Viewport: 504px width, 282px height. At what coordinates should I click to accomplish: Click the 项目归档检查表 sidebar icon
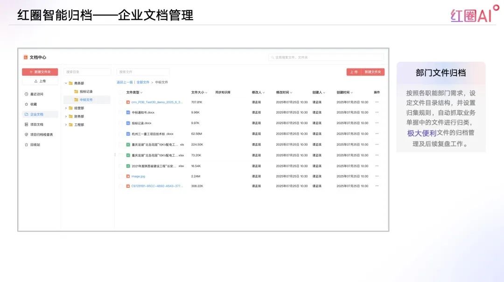pyautogui.click(x=27, y=135)
